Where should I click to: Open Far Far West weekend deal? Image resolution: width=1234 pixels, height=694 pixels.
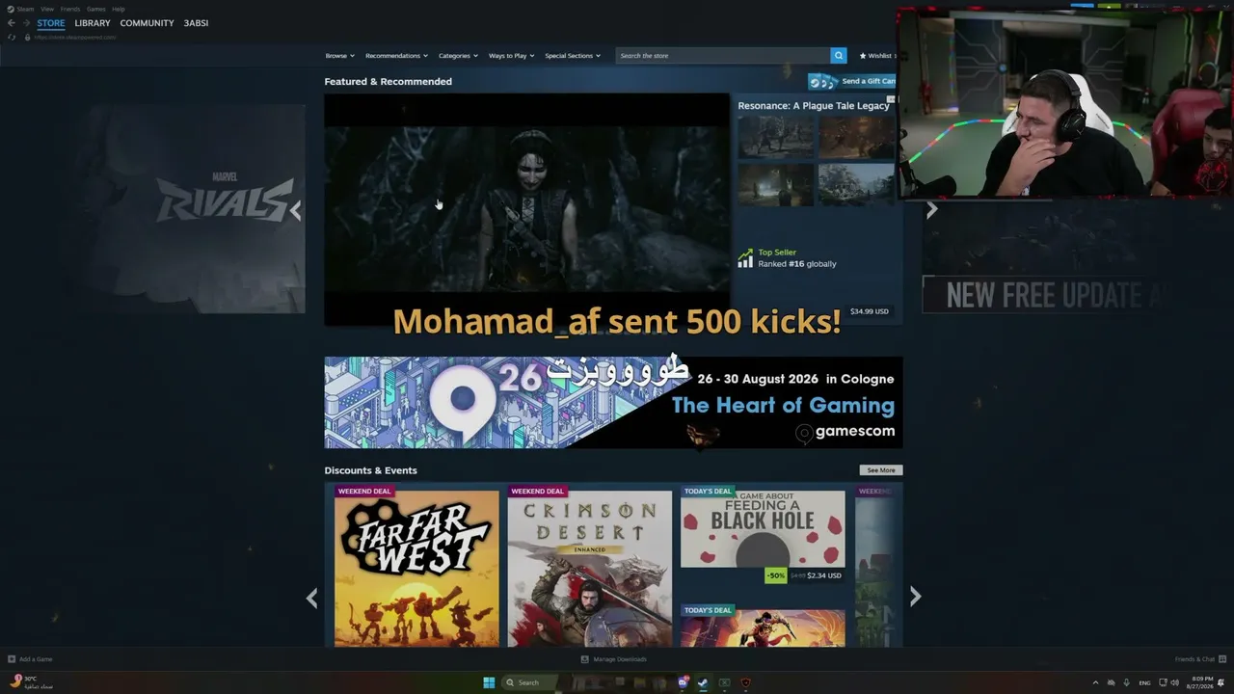[x=416, y=569]
